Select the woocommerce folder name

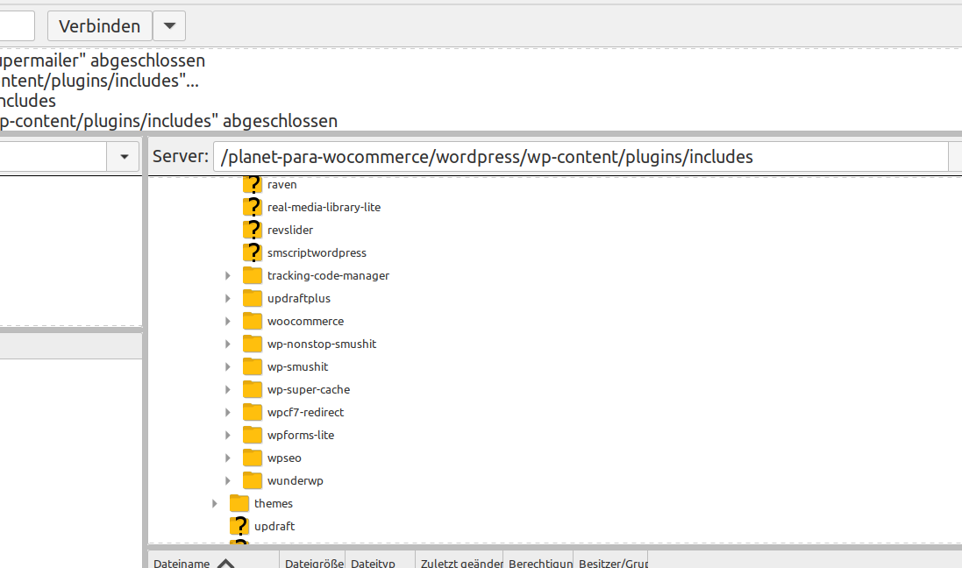[x=305, y=321]
